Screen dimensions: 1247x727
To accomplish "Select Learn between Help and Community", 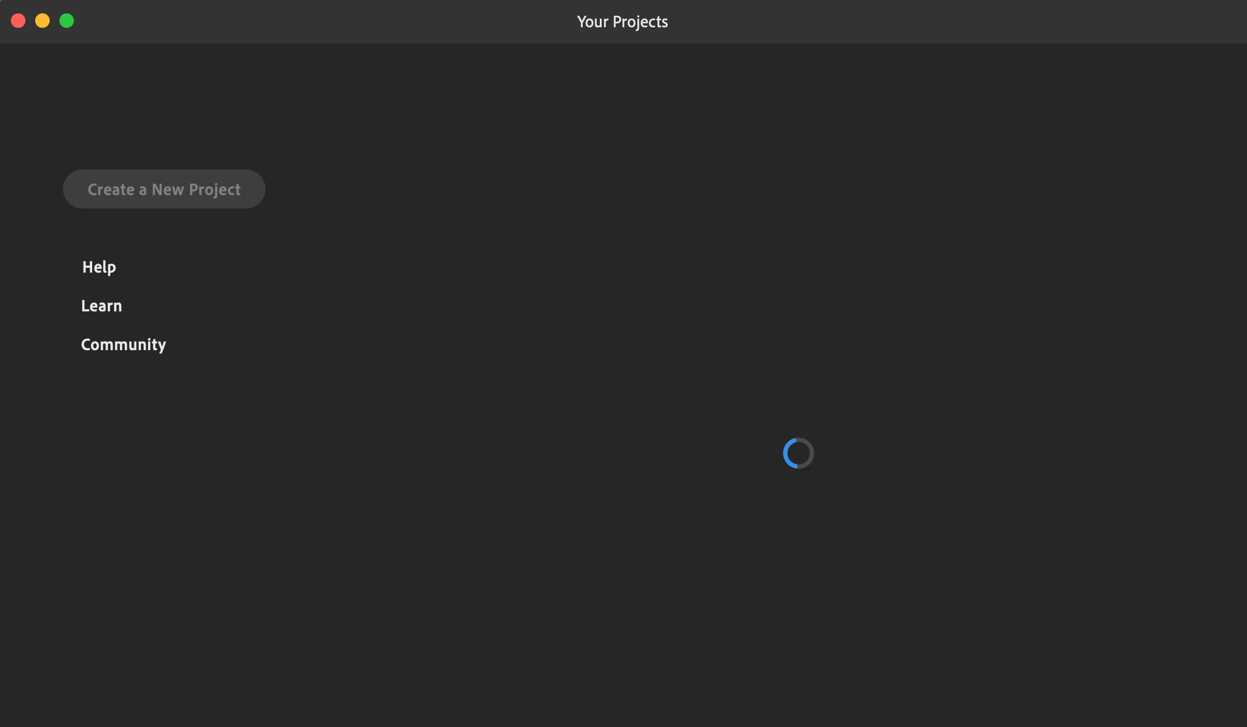I will 101,306.
